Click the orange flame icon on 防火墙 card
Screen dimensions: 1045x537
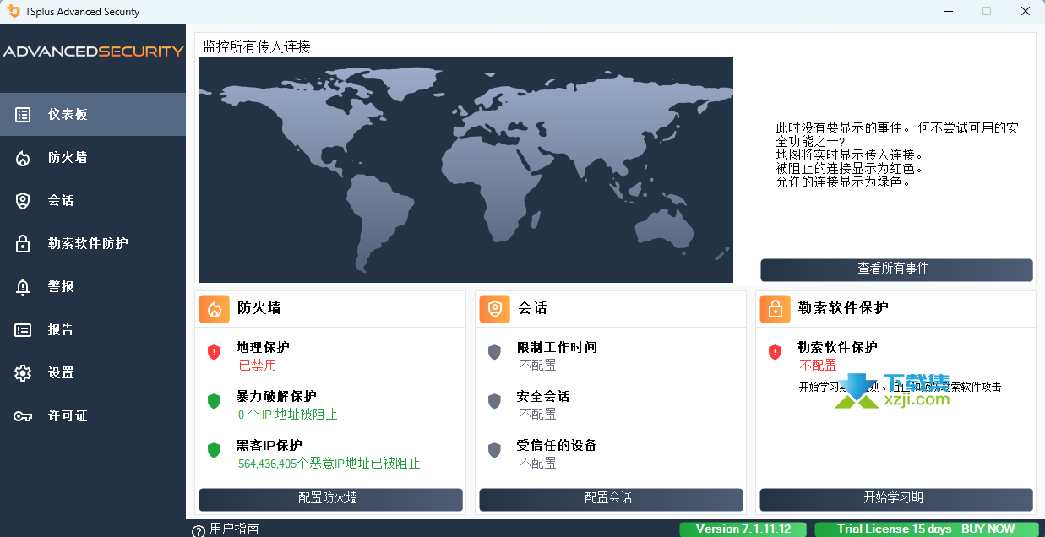(x=215, y=309)
